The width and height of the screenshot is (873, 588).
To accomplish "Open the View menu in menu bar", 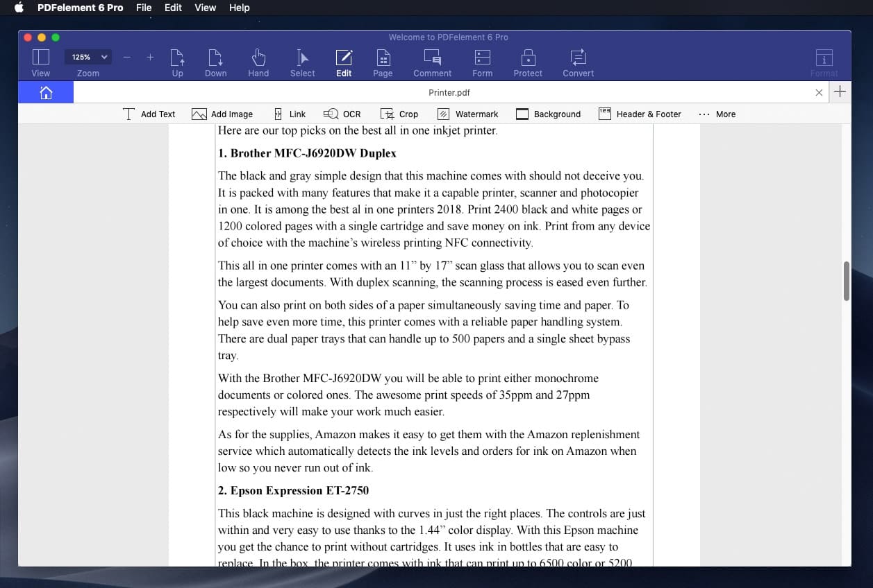I will coord(205,8).
